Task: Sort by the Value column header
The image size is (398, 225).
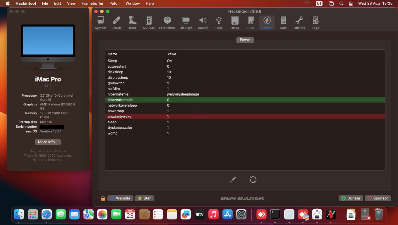Action: (275, 54)
